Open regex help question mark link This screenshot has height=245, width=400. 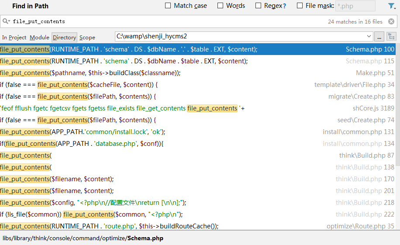click(284, 6)
